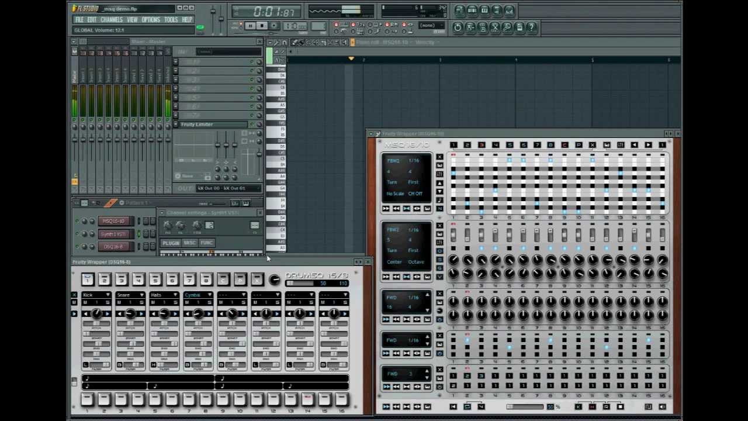Mute the Cymbal channel in DrumSQ

point(187,302)
